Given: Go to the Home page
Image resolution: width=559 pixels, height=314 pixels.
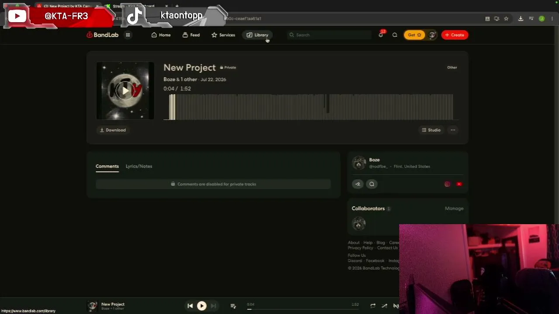Looking at the screenshot, I should (161, 35).
